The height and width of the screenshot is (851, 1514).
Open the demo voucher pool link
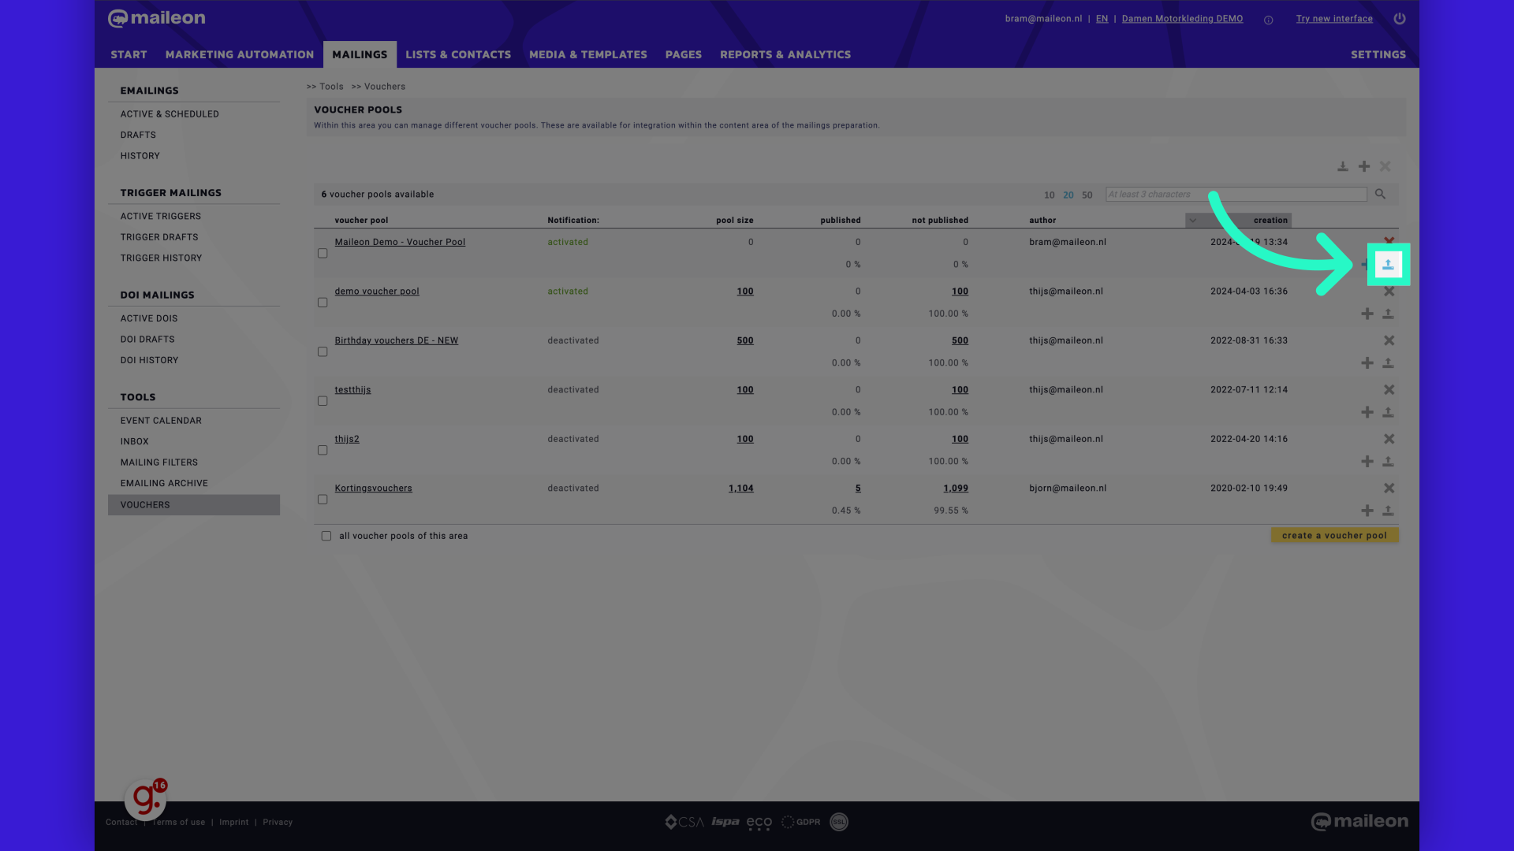coord(378,291)
